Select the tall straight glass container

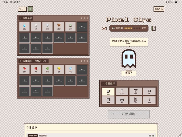(122, 91)
